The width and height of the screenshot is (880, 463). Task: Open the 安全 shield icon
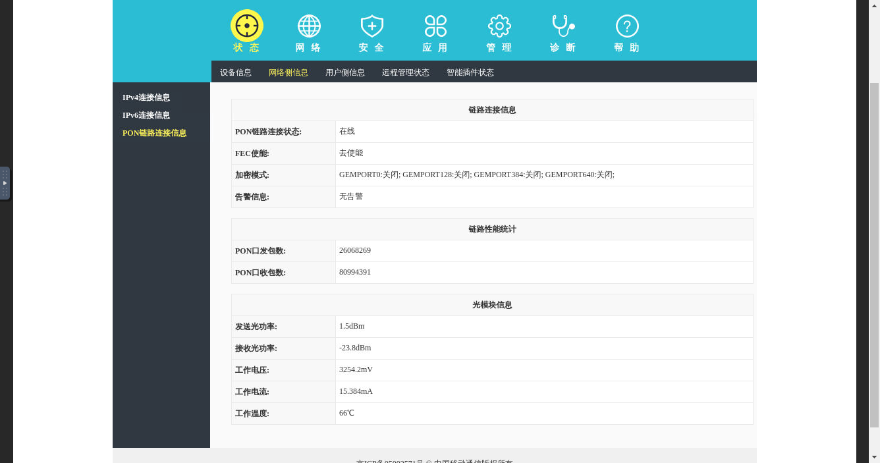tap(372, 26)
